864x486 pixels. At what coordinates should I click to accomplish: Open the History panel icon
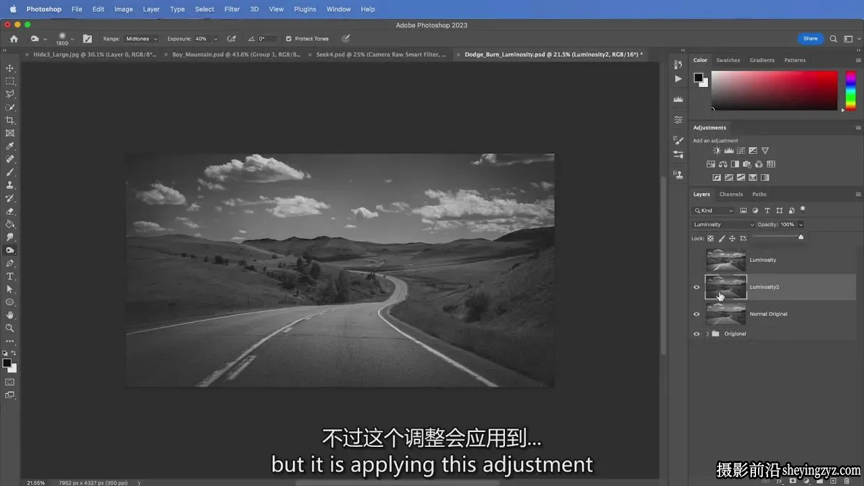[x=678, y=63]
